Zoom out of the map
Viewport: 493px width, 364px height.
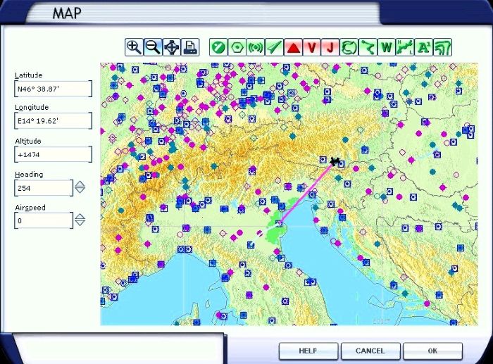(152, 47)
